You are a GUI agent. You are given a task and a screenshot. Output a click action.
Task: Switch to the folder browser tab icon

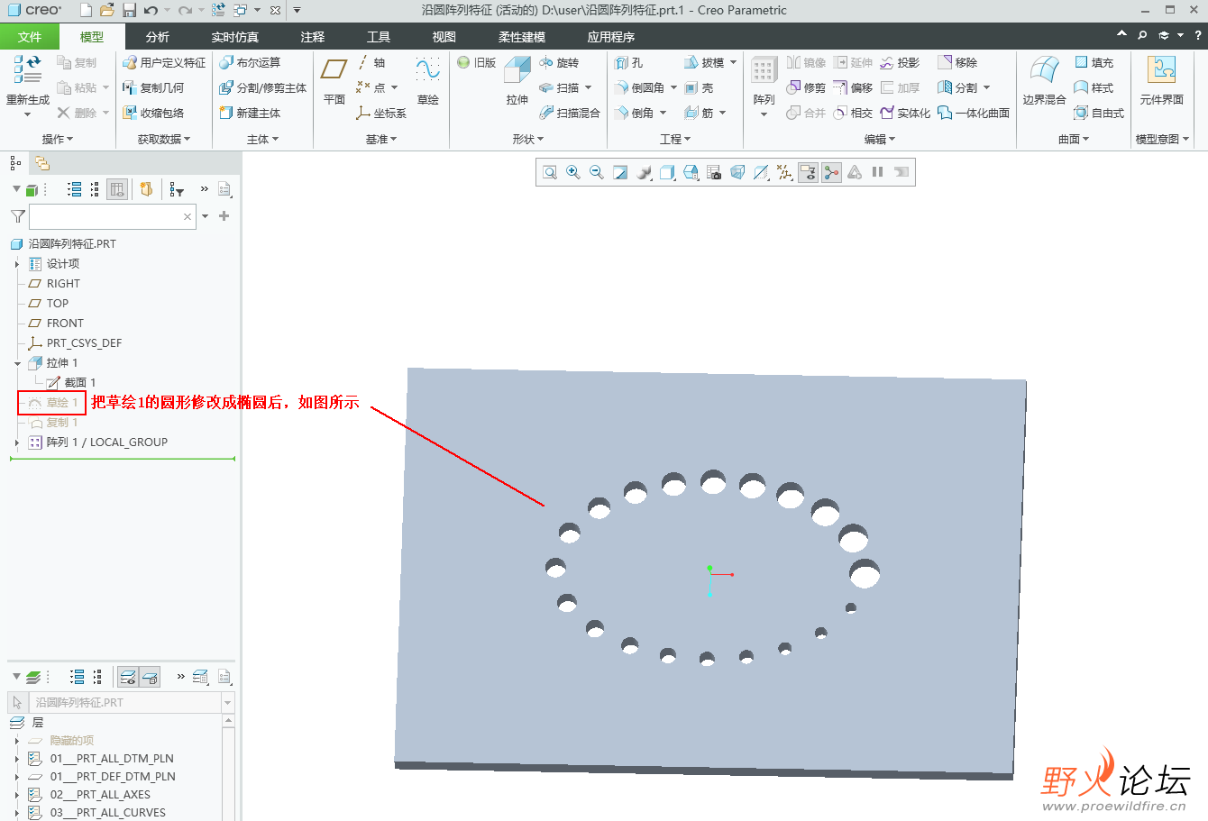pyautogui.click(x=42, y=163)
